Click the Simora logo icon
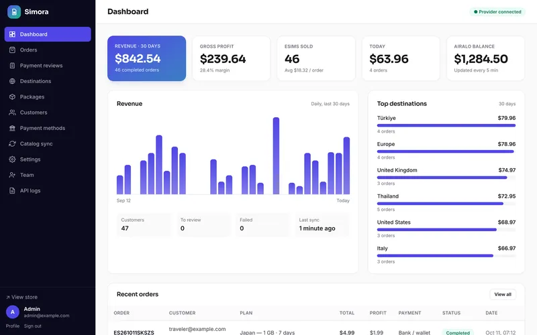The width and height of the screenshot is (537, 335). click(x=14, y=12)
